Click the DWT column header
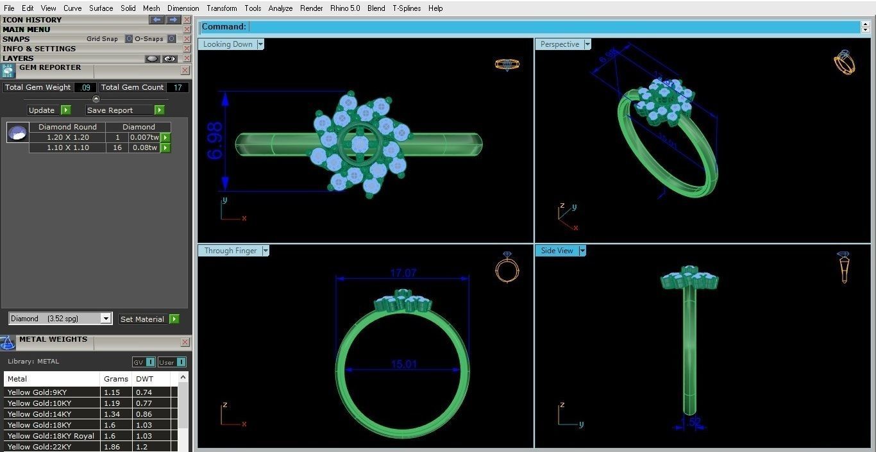The width and height of the screenshot is (876, 452). pos(151,379)
